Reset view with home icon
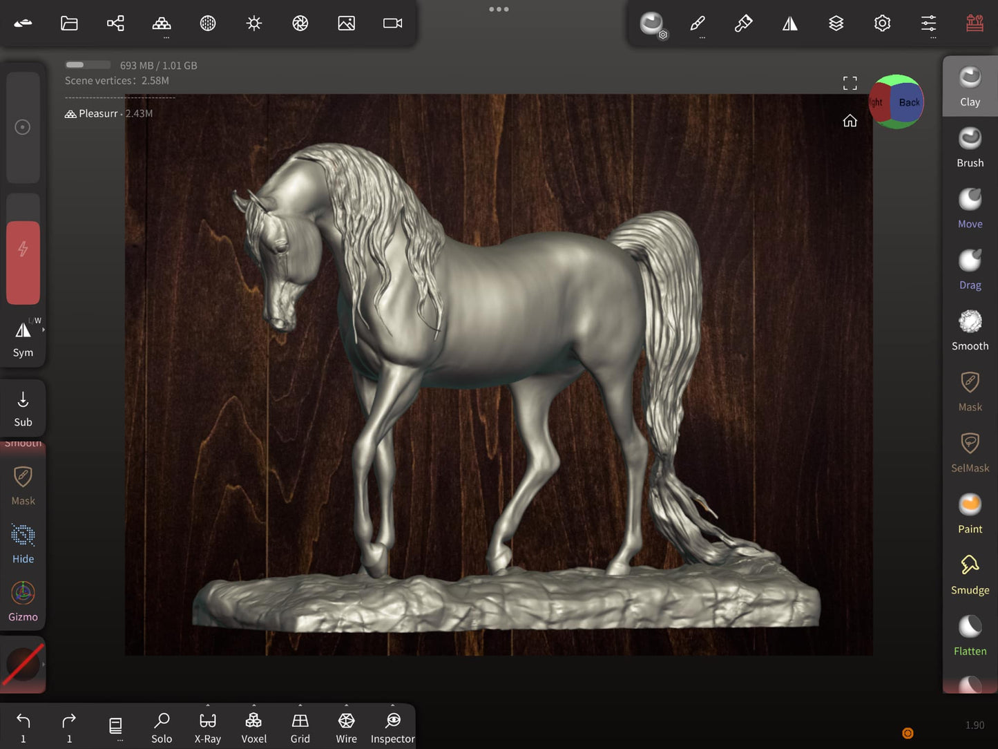 (850, 121)
